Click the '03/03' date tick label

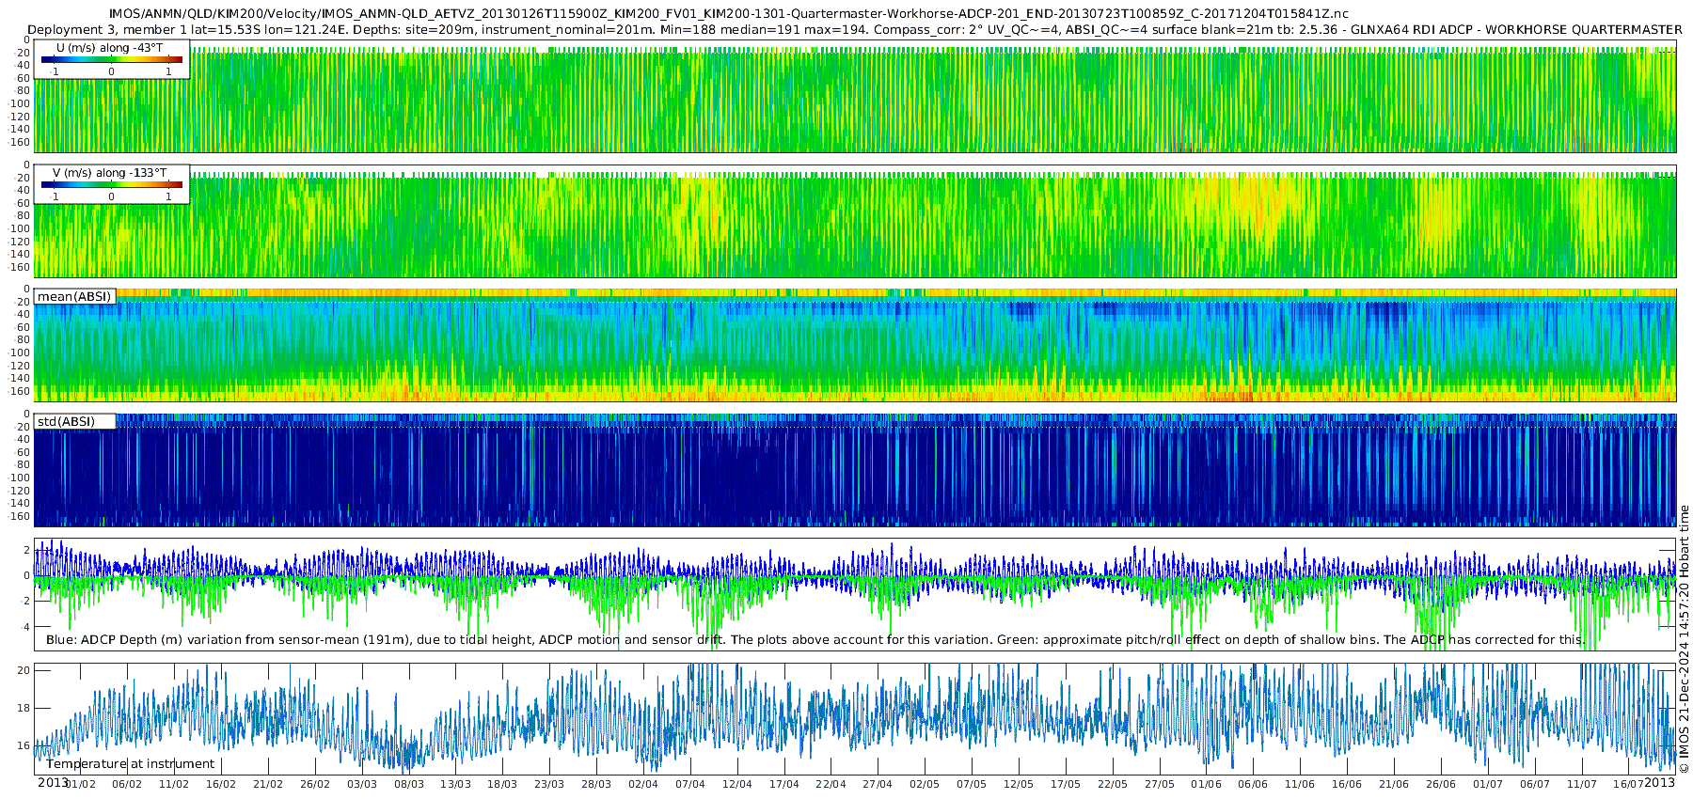click(x=362, y=784)
